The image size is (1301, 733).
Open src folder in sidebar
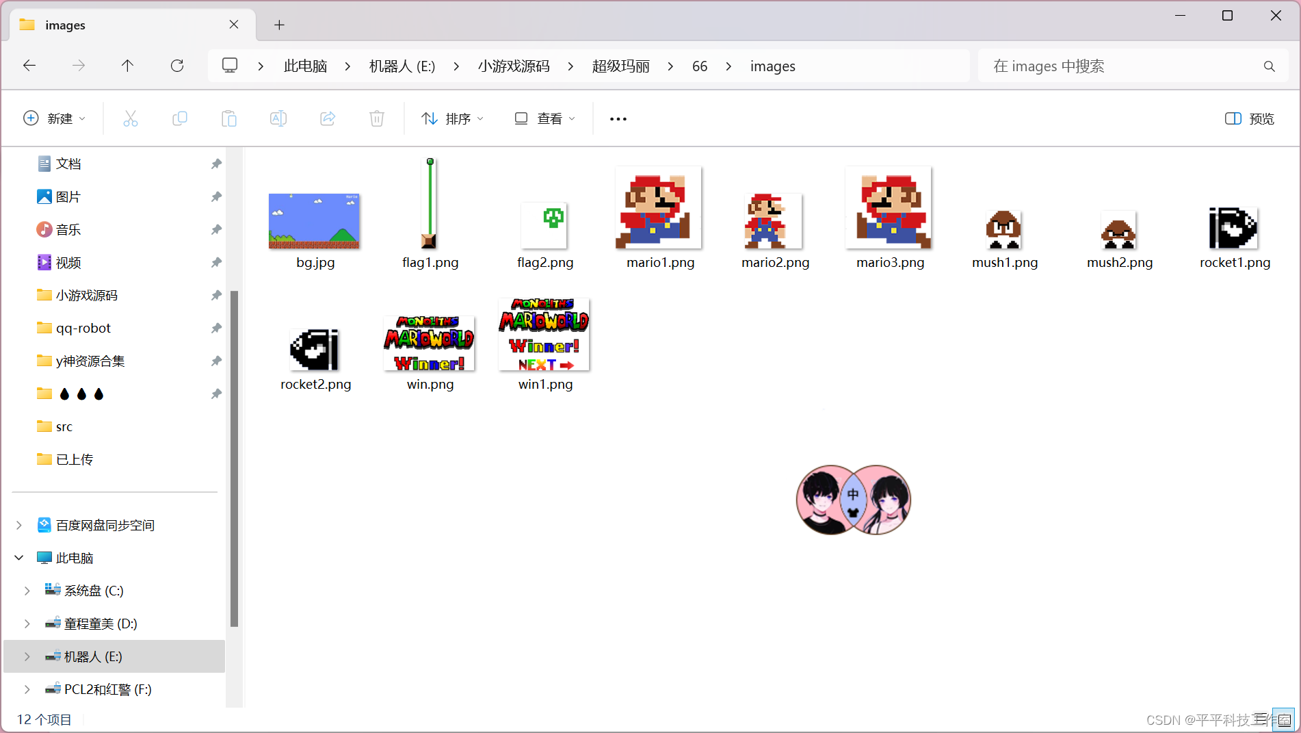click(64, 426)
